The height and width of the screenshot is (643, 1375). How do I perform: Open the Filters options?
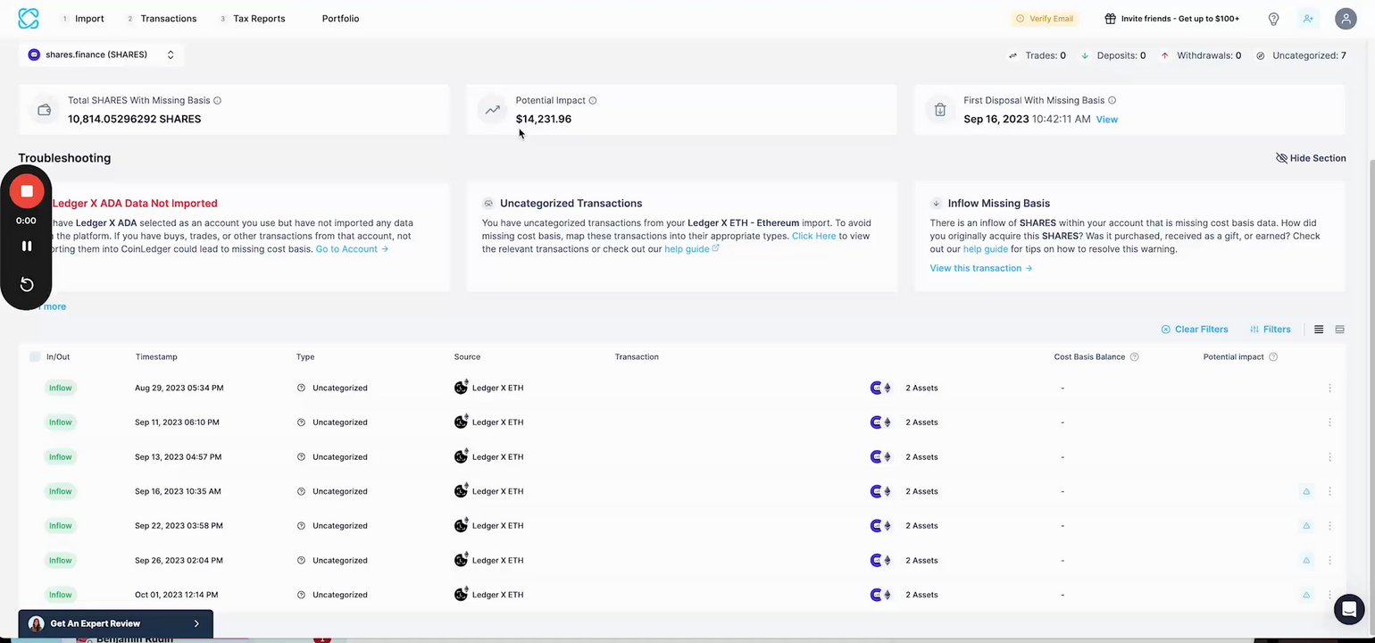coord(1271,330)
